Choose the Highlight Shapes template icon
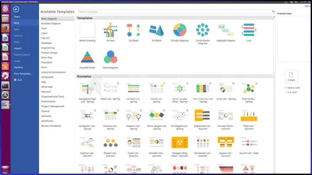Image resolution: width=312 pixels, height=175 pixels. click(x=226, y=30)
